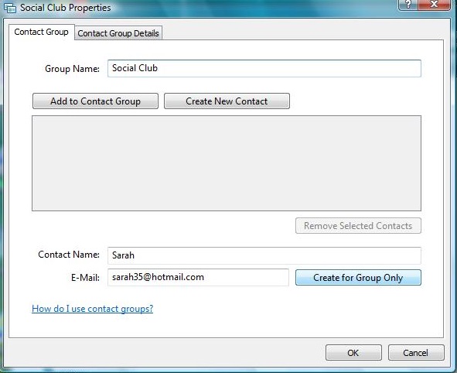Click the E-Mail label
This screenshot has height=373, width=457.
(85, 278)
